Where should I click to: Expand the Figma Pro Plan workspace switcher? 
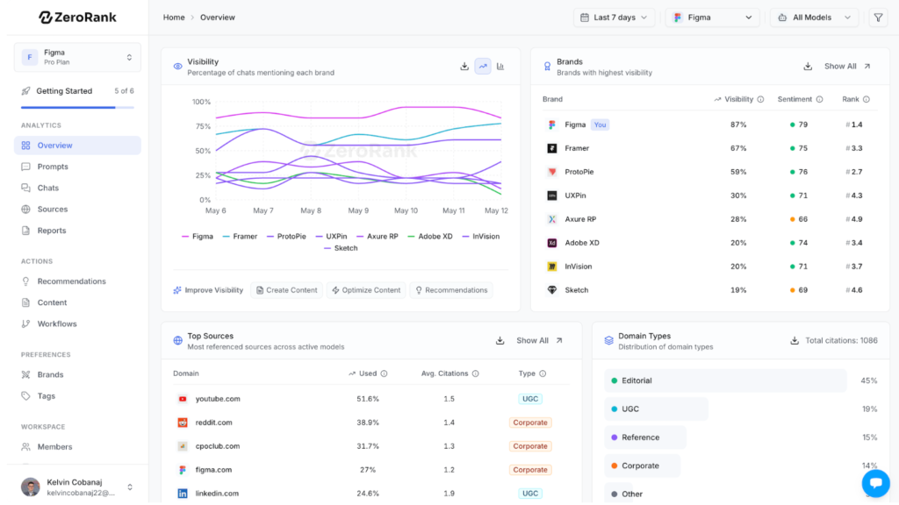(x=77, y=57)
